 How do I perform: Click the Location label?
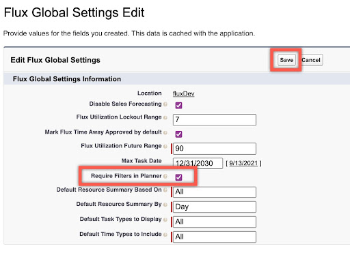pos(150,93)
